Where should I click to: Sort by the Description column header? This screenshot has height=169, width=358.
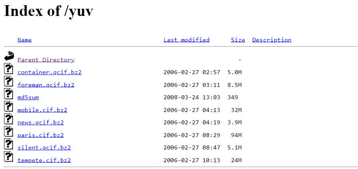(272, 40)
